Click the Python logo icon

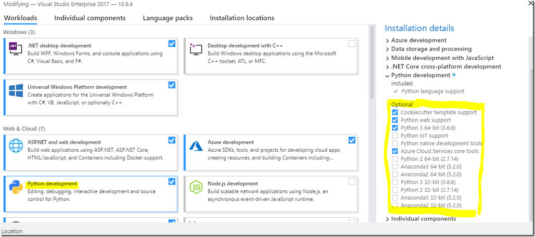pos(16,187)
